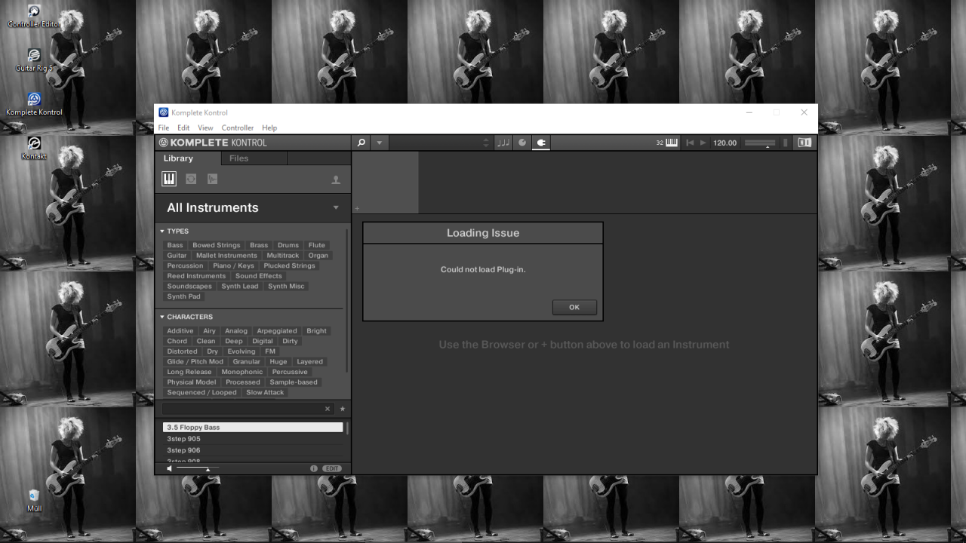Adjust the master volume slider in header
The height and width of the screenshot is (543, 966).
coord(759,143)
